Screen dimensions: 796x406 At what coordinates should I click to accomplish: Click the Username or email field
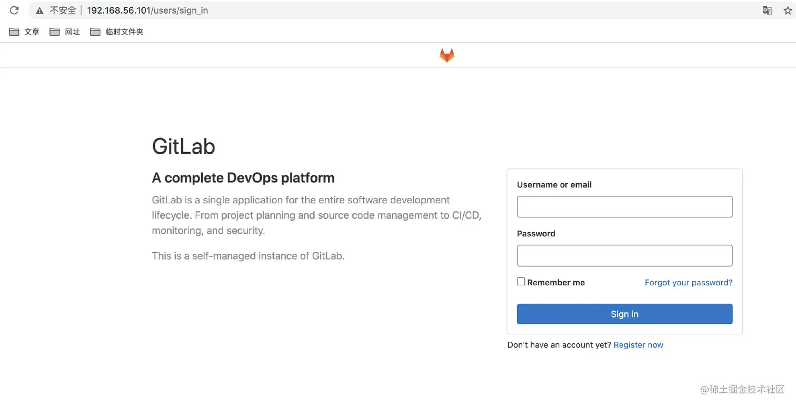click(624, 207)
